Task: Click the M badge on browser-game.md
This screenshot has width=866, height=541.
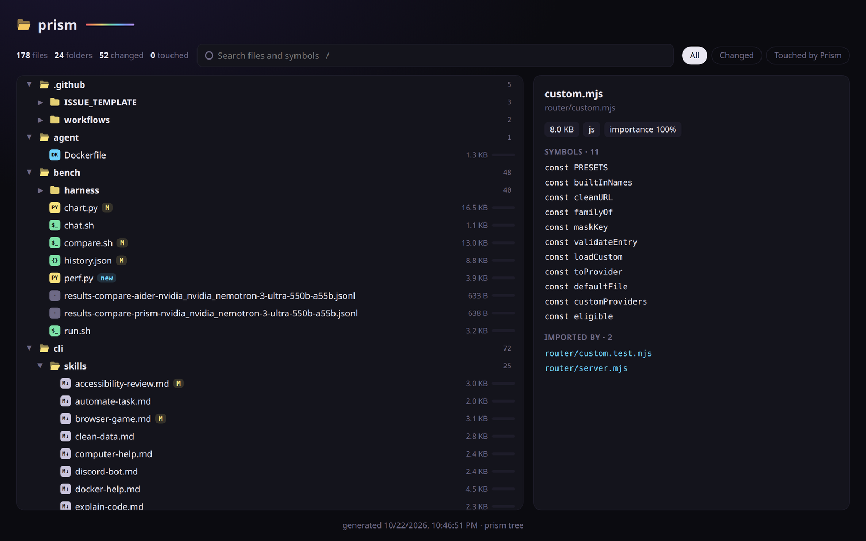Action: (160, 419)
